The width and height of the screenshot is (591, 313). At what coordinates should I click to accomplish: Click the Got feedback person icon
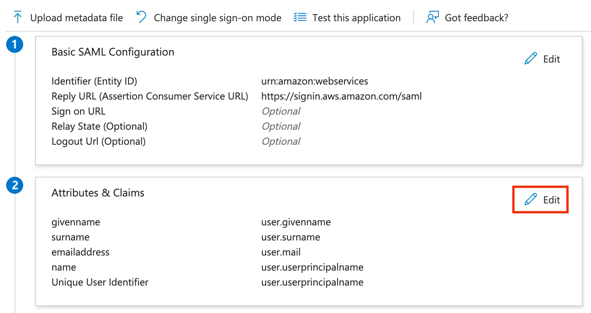coord(432,17)
